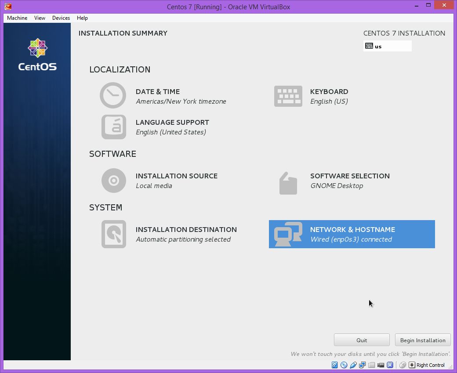Open the Devices menu

(61, 18)
